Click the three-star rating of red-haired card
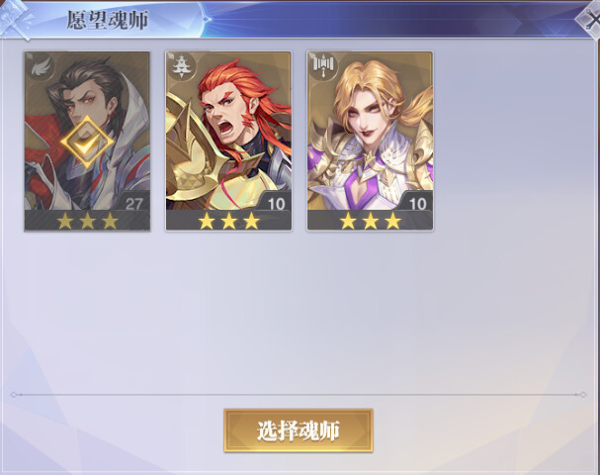 point(228,221)
